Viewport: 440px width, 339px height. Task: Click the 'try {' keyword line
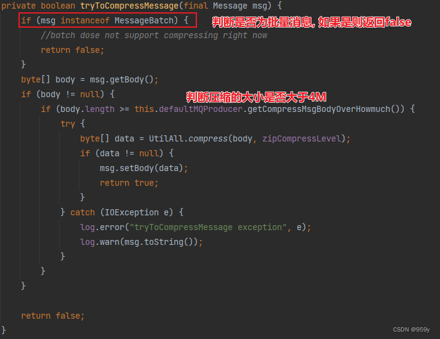pyautogui.click(x=73, y=124)
